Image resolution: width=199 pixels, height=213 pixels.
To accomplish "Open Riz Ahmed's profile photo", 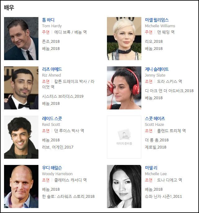I will pyautogui.click(x=21, y=88).
